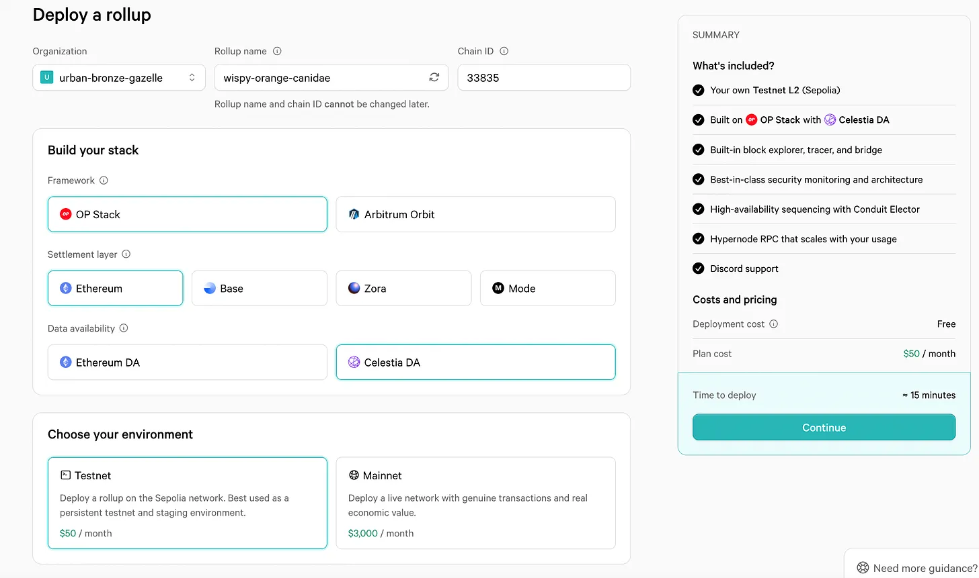The width and height of the screenshot is (979, 578).
Task: Click checkmark beside High-availability sequencing
Action: point(699,209)
